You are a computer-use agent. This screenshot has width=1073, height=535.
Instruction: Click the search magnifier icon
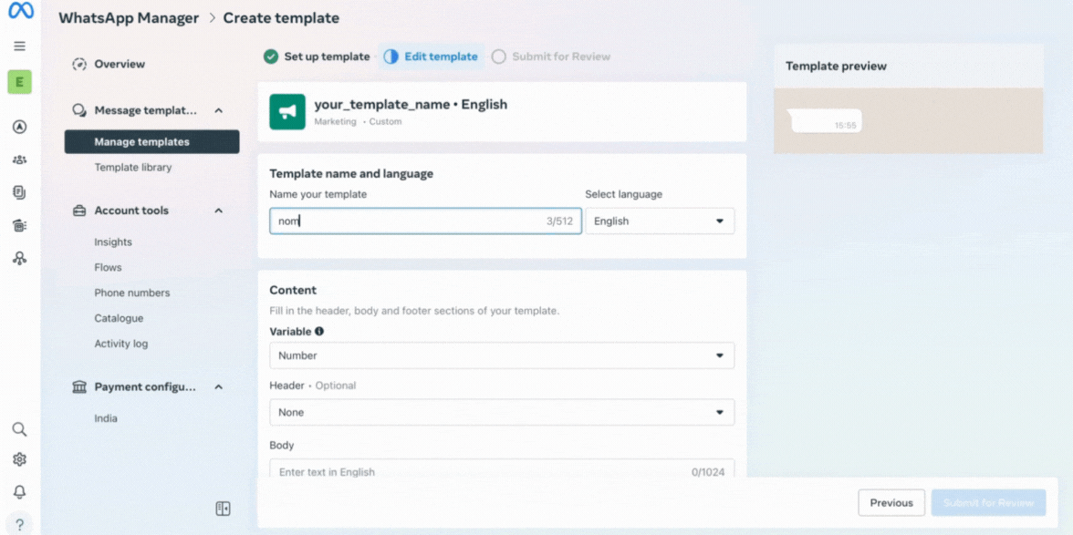(x=20, y=429)
